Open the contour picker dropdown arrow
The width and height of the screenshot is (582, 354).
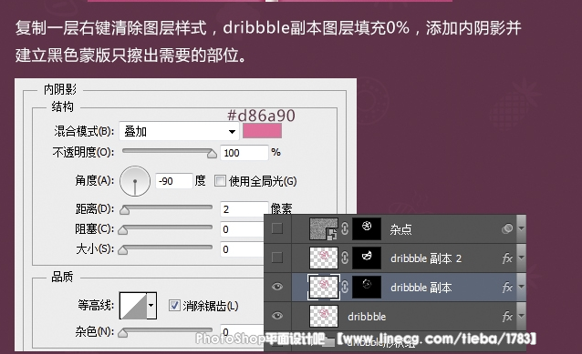point(151,306)
